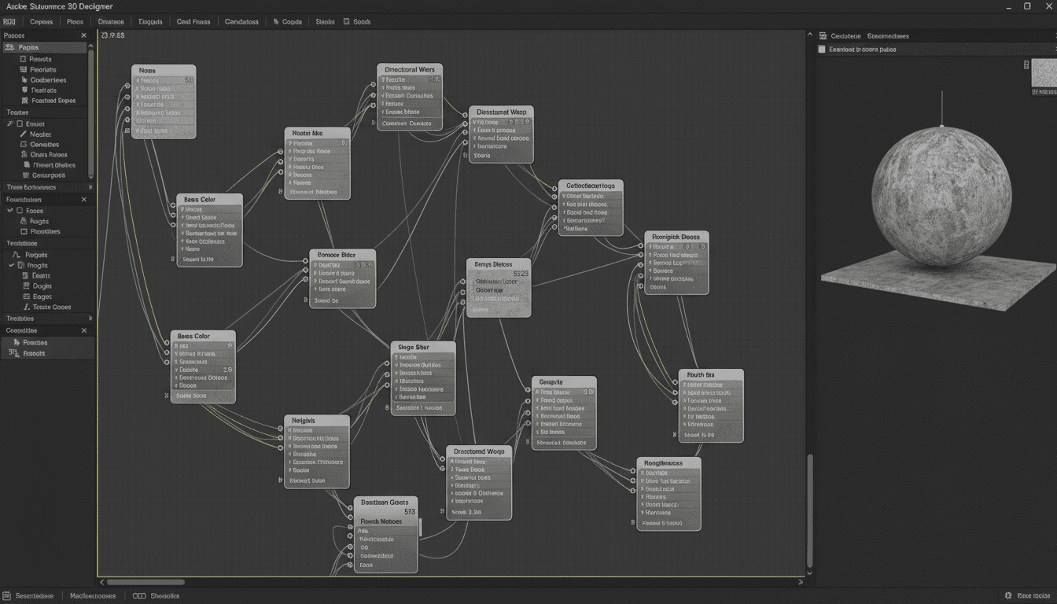
Task: Toggle the checkbox next to Eoaiet
Action: coord(20,124)
